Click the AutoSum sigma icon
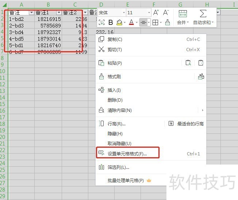 tap(203, 14)
